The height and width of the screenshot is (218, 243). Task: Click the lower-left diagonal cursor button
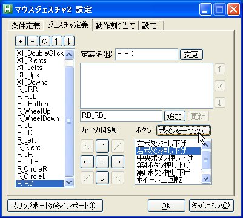pos(87,178)
